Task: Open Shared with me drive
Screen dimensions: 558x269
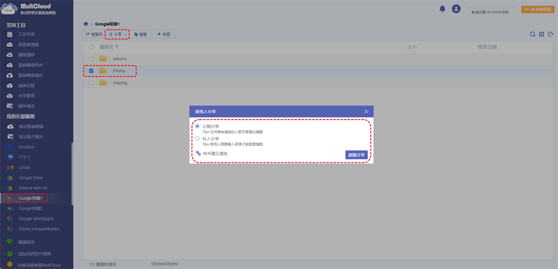Action: click(x=33, y=188)
